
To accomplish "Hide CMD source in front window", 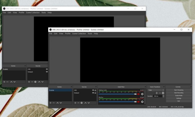I will 93,90.
